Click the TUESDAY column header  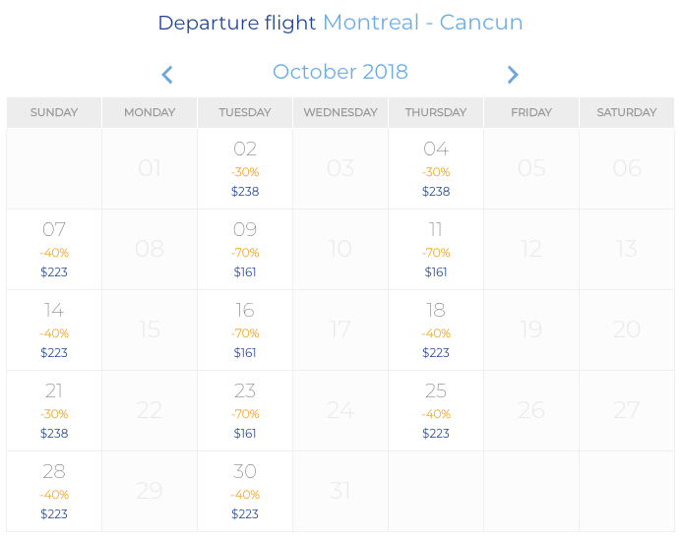(245, 112)
